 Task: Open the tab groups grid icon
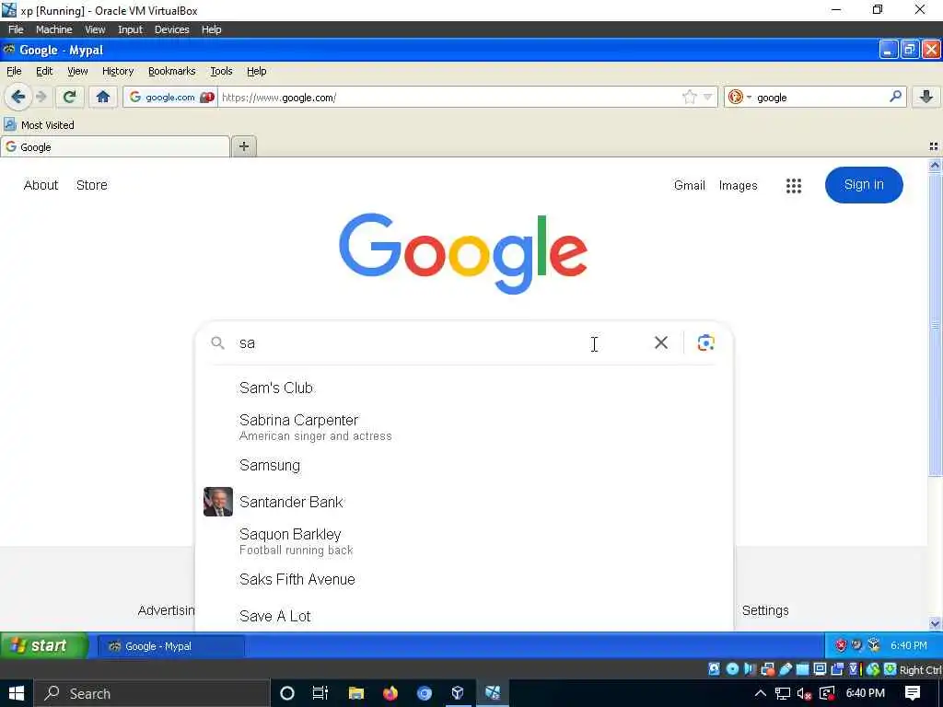point(934,146)
